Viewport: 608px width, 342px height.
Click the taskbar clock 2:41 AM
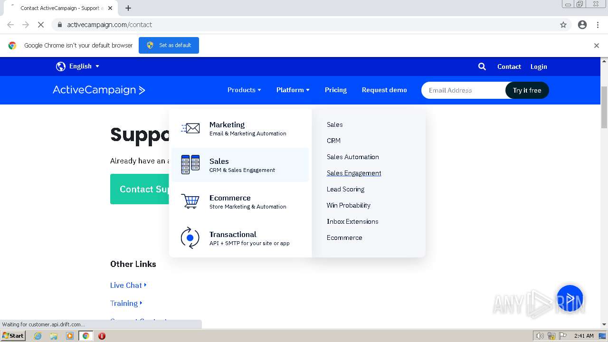point(584,336)
